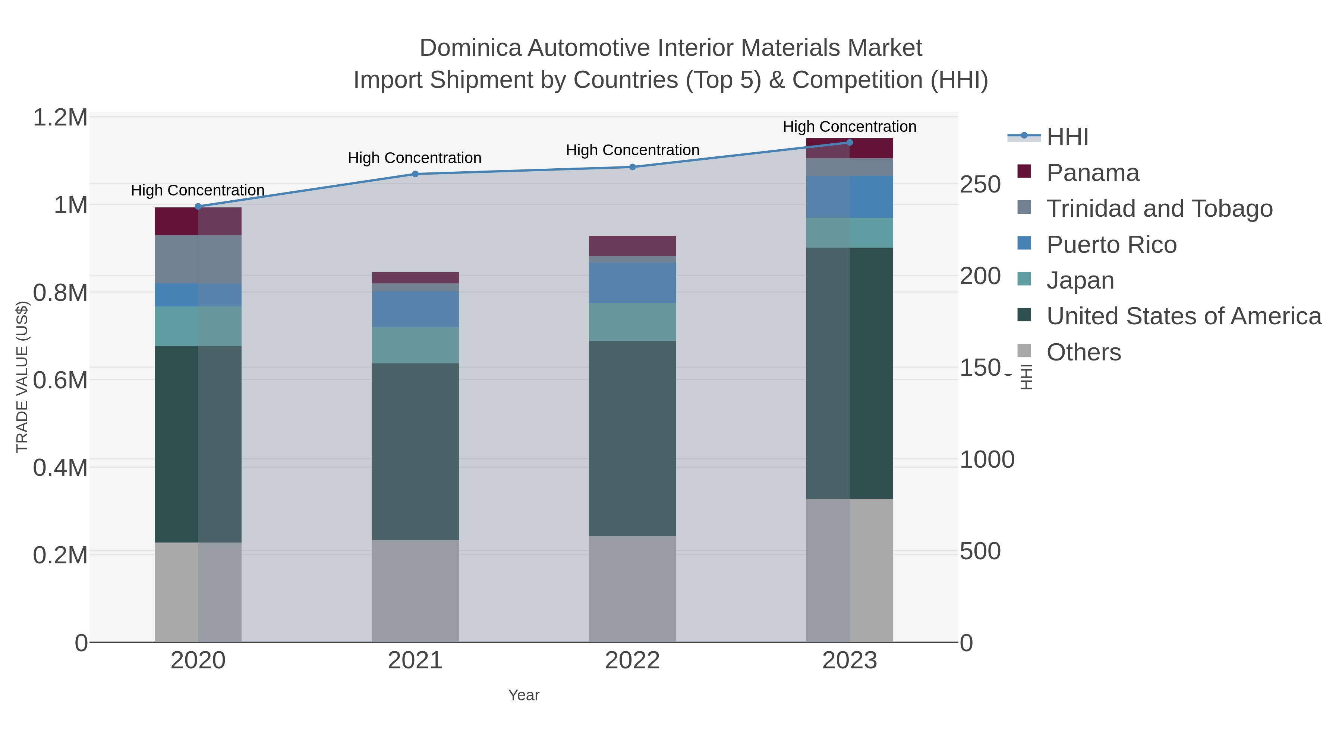Viewport: 1342px width, 754px height.
Task: Click the 1.2M y-axis tick label
Action: pyautogui.click(x=60, y=118)
